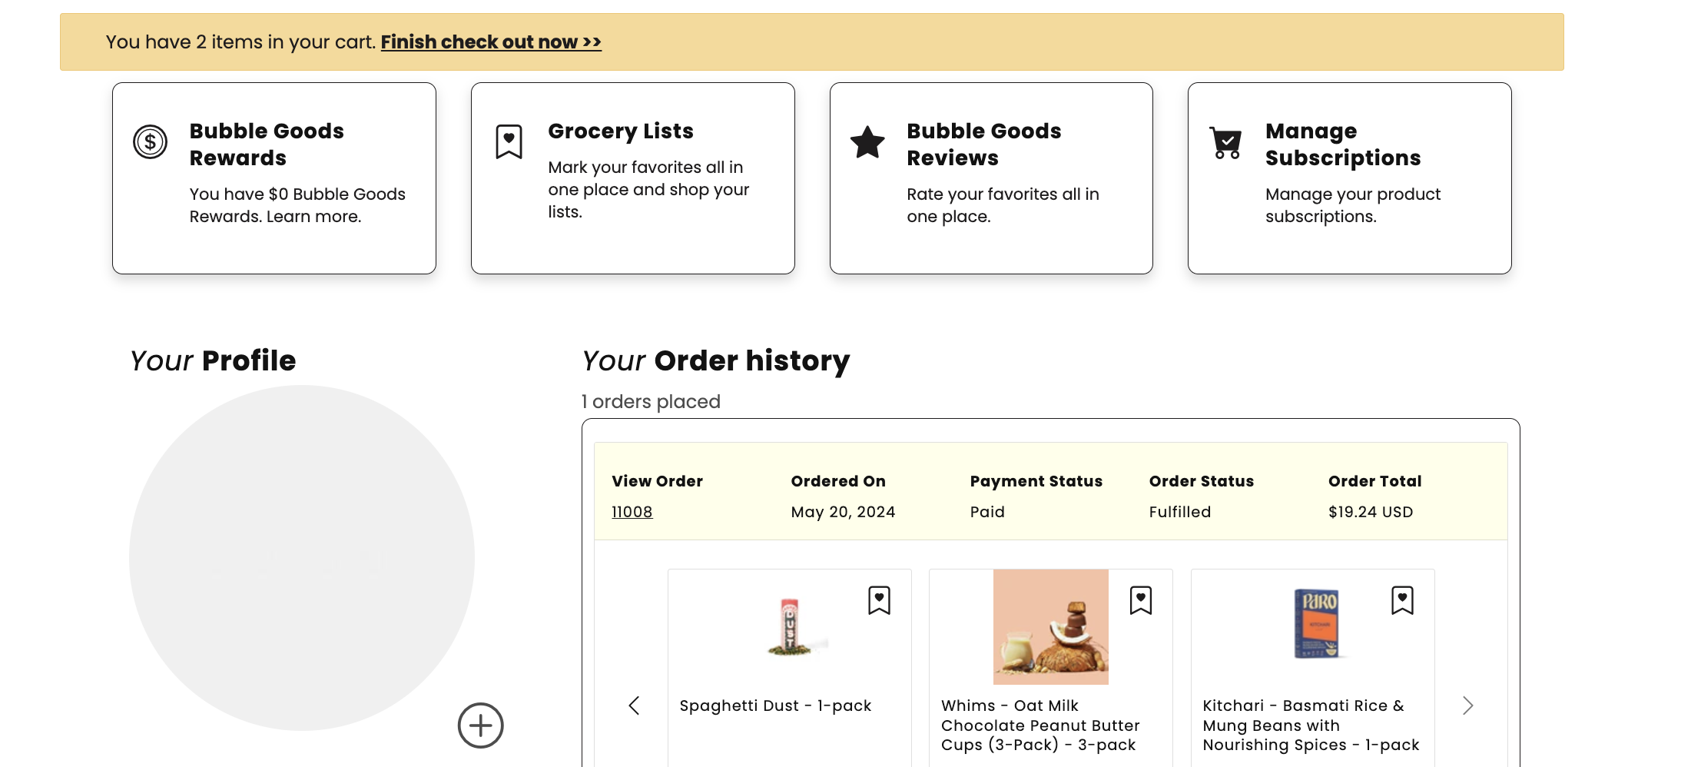The width and height of the screenshot is (1701, 767).
Task: Click the Grocery Lists bookmark heart icon
Action: point(509,142)
